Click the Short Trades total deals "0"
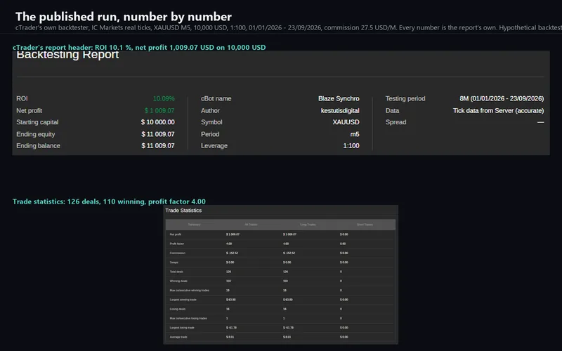Image resolution: width=562 pixels, height=351 pixels. click(x=341, y=272)
